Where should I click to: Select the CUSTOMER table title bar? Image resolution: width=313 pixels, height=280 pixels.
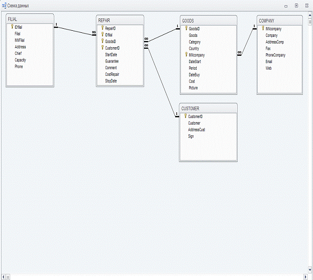tap(208, 108)
